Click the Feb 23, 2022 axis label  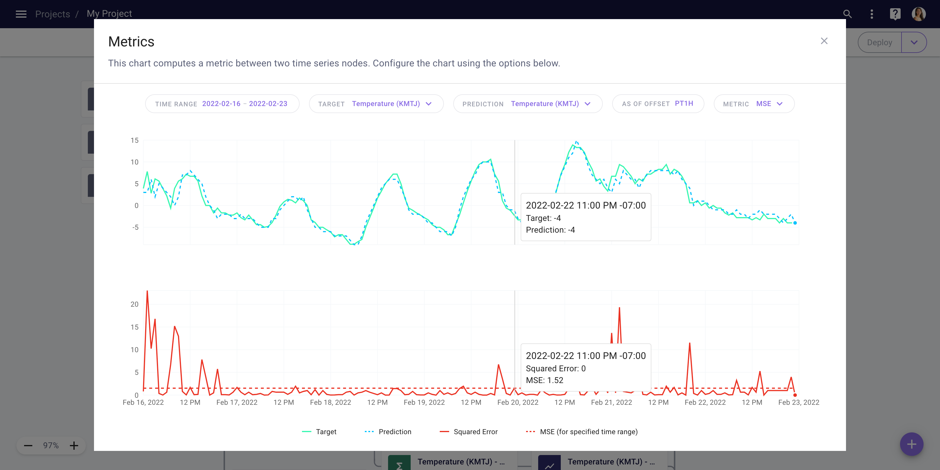click(798, 402)
